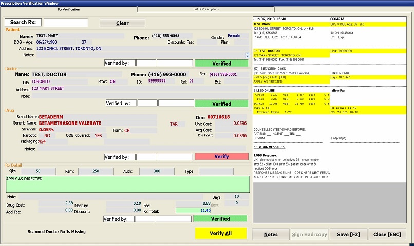Click the doctor address 123 MARY STREET
The height and width of the screenshot is (246, 414).
(140, 89)
